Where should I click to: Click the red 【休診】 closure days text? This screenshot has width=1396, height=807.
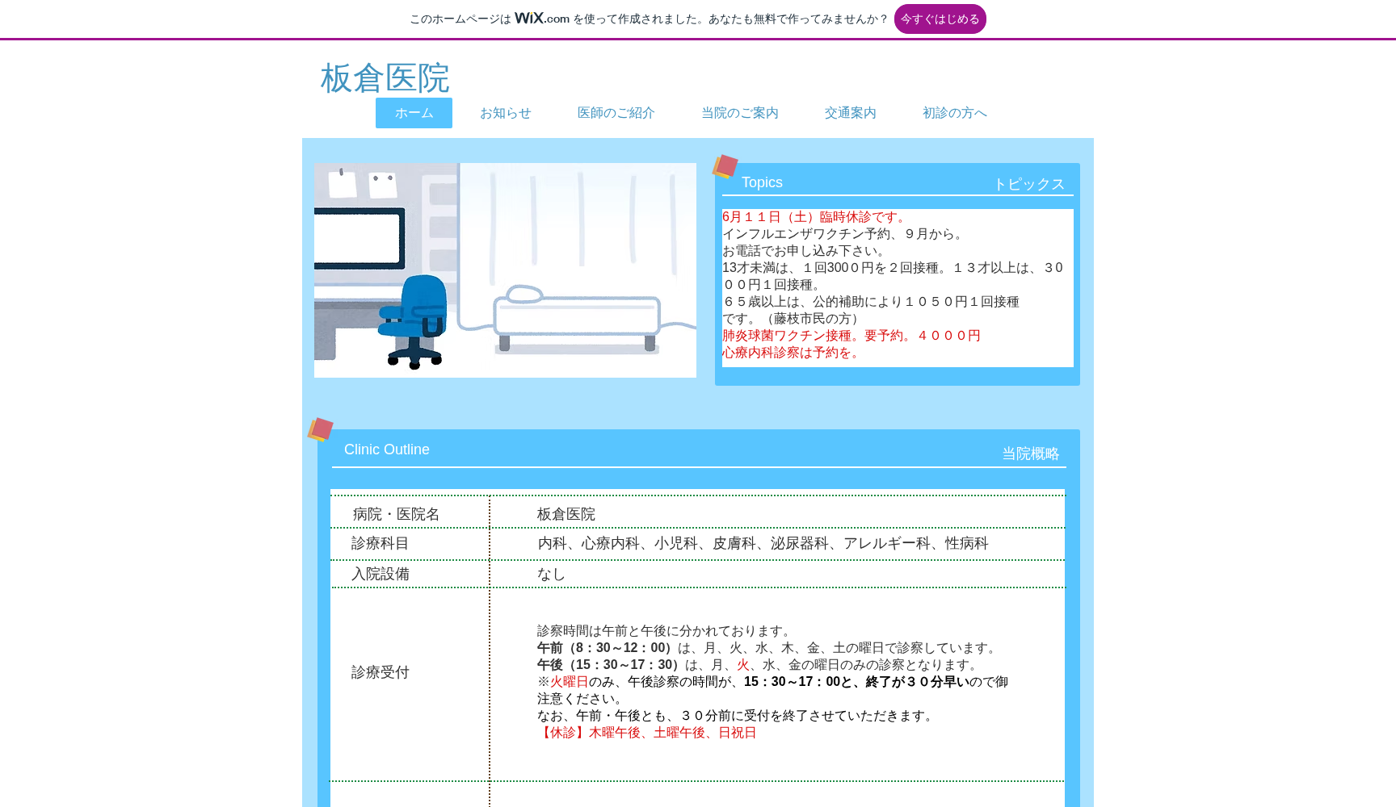(x=646, y=733)
